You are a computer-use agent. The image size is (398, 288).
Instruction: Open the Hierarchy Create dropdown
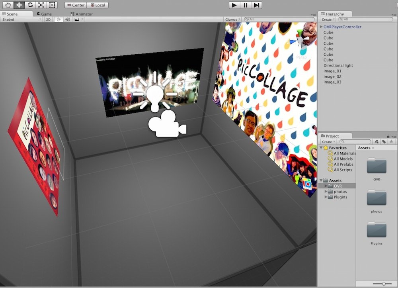click(328, 19)
